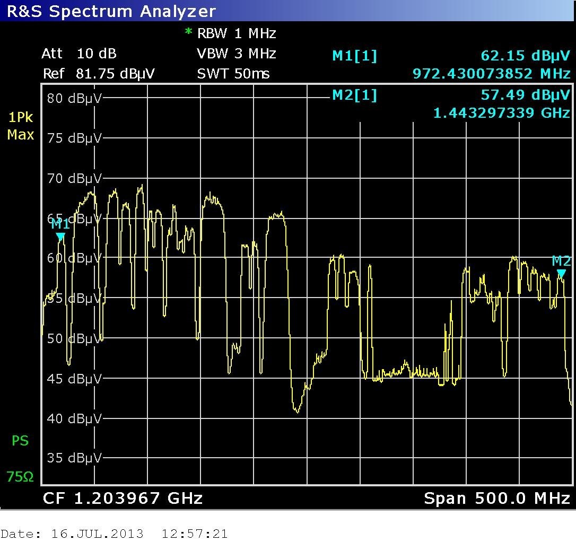The width and height of the screenshot is (576, 559).
Task: Click the 75Ω impedance indicator
Action: point(20,477)
